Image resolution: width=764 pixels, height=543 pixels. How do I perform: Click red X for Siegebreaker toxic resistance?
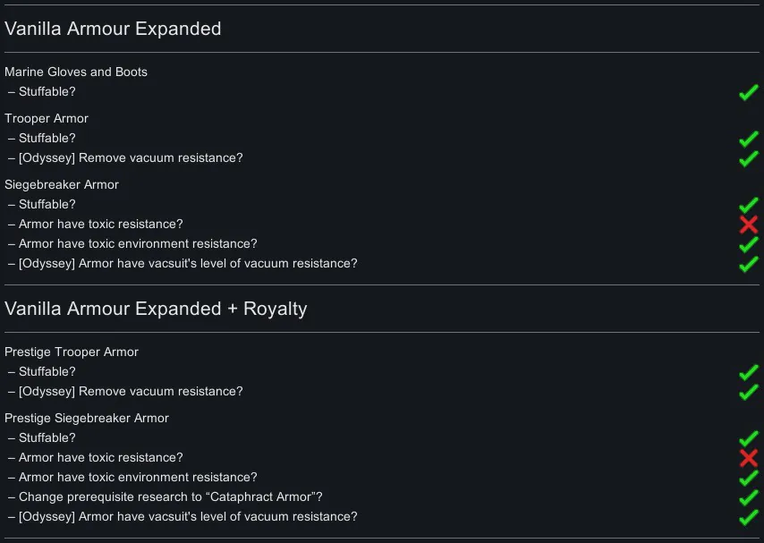coord(748,225)
